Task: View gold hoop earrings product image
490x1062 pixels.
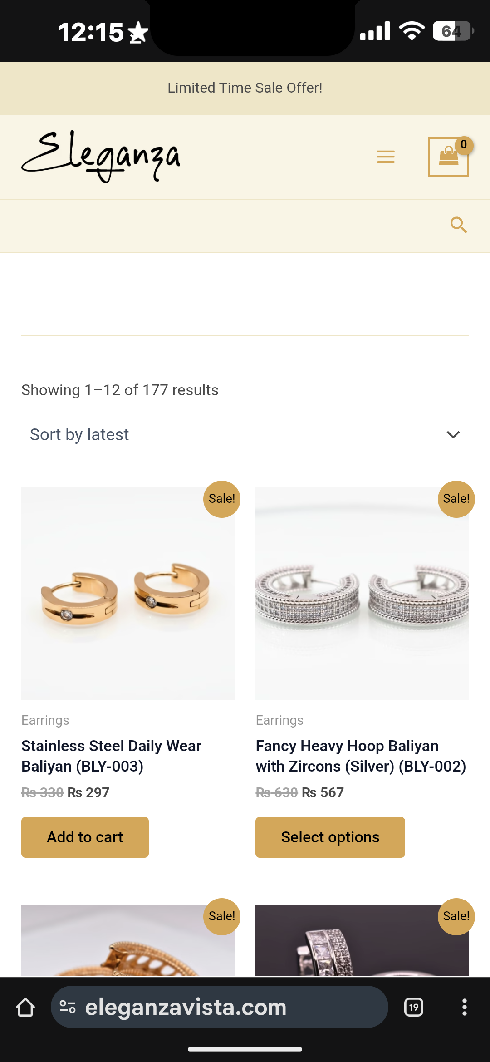Action: pyautogui.click(x=127, y=593)
